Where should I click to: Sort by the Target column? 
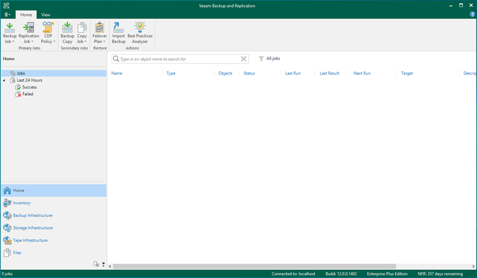coord(407,73)
